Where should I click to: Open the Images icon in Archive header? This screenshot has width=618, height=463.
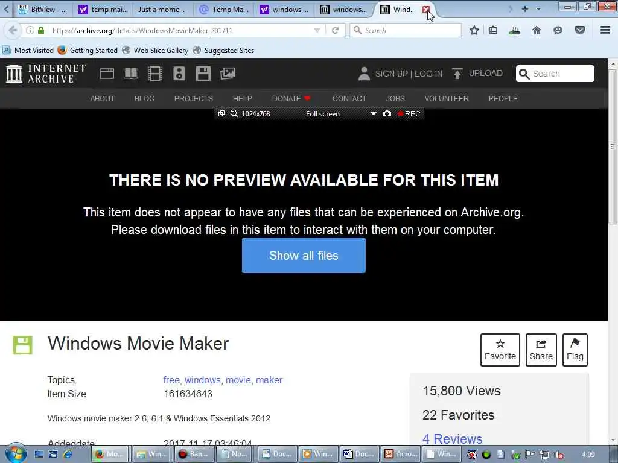[228, 74]
